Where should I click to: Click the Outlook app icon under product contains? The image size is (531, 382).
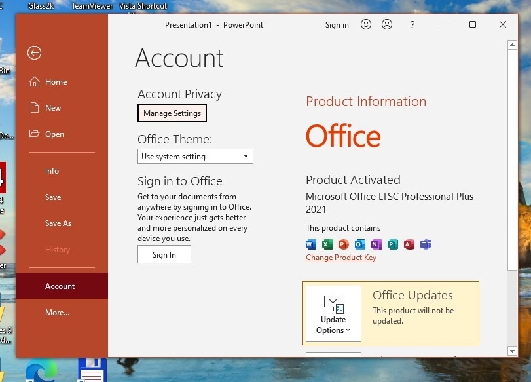[x=359, y=244]
